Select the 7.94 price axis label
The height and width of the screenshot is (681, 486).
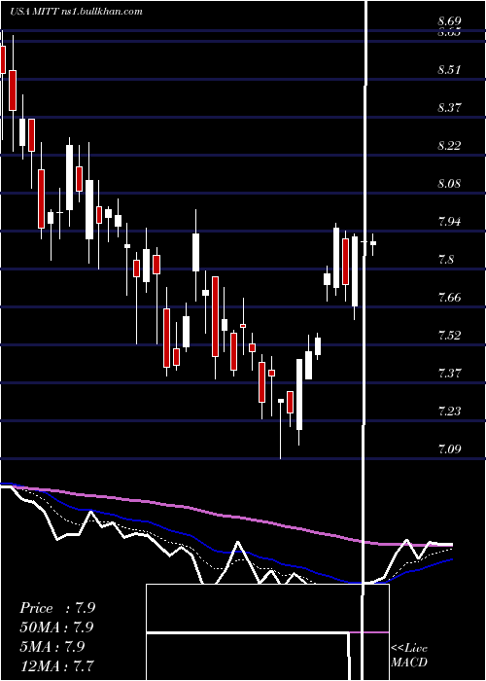coord(449,222)
